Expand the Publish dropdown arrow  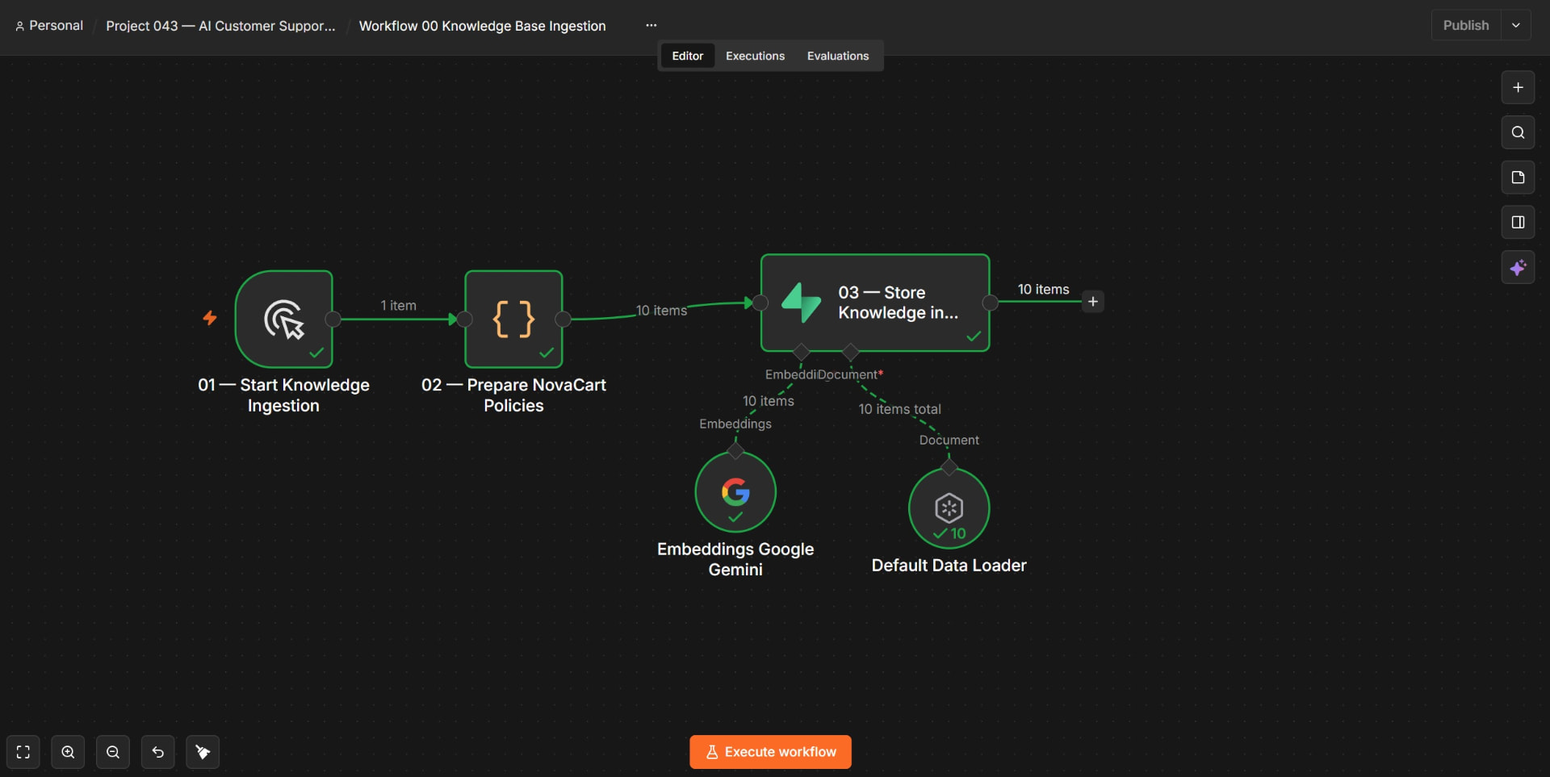pyautogui.click(x=1516, y=25)
